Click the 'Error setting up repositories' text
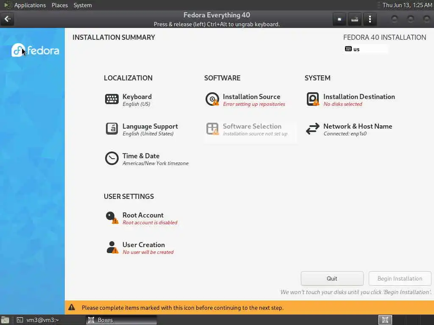The height and width of the screenshot is (325, 434). point(254,104)
